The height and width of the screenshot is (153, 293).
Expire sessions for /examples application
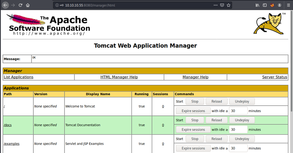(x=193, y=148)
